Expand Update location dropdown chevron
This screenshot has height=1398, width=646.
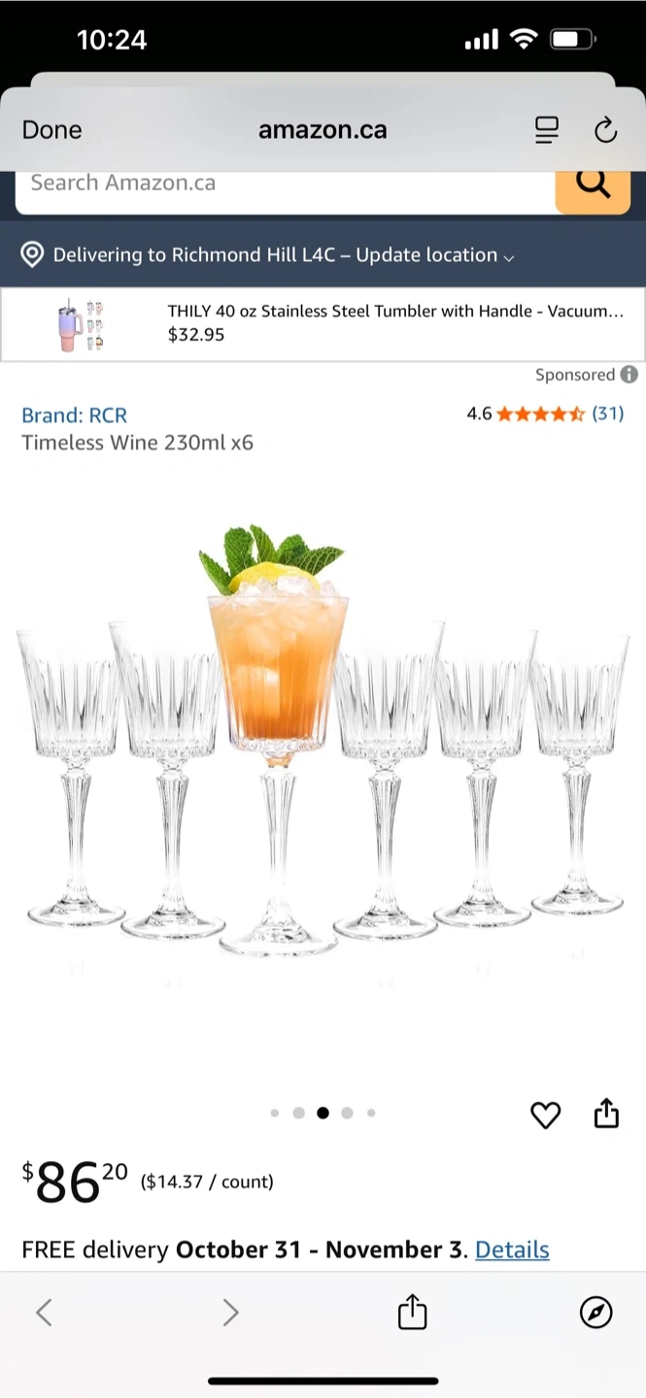[509, 257]
